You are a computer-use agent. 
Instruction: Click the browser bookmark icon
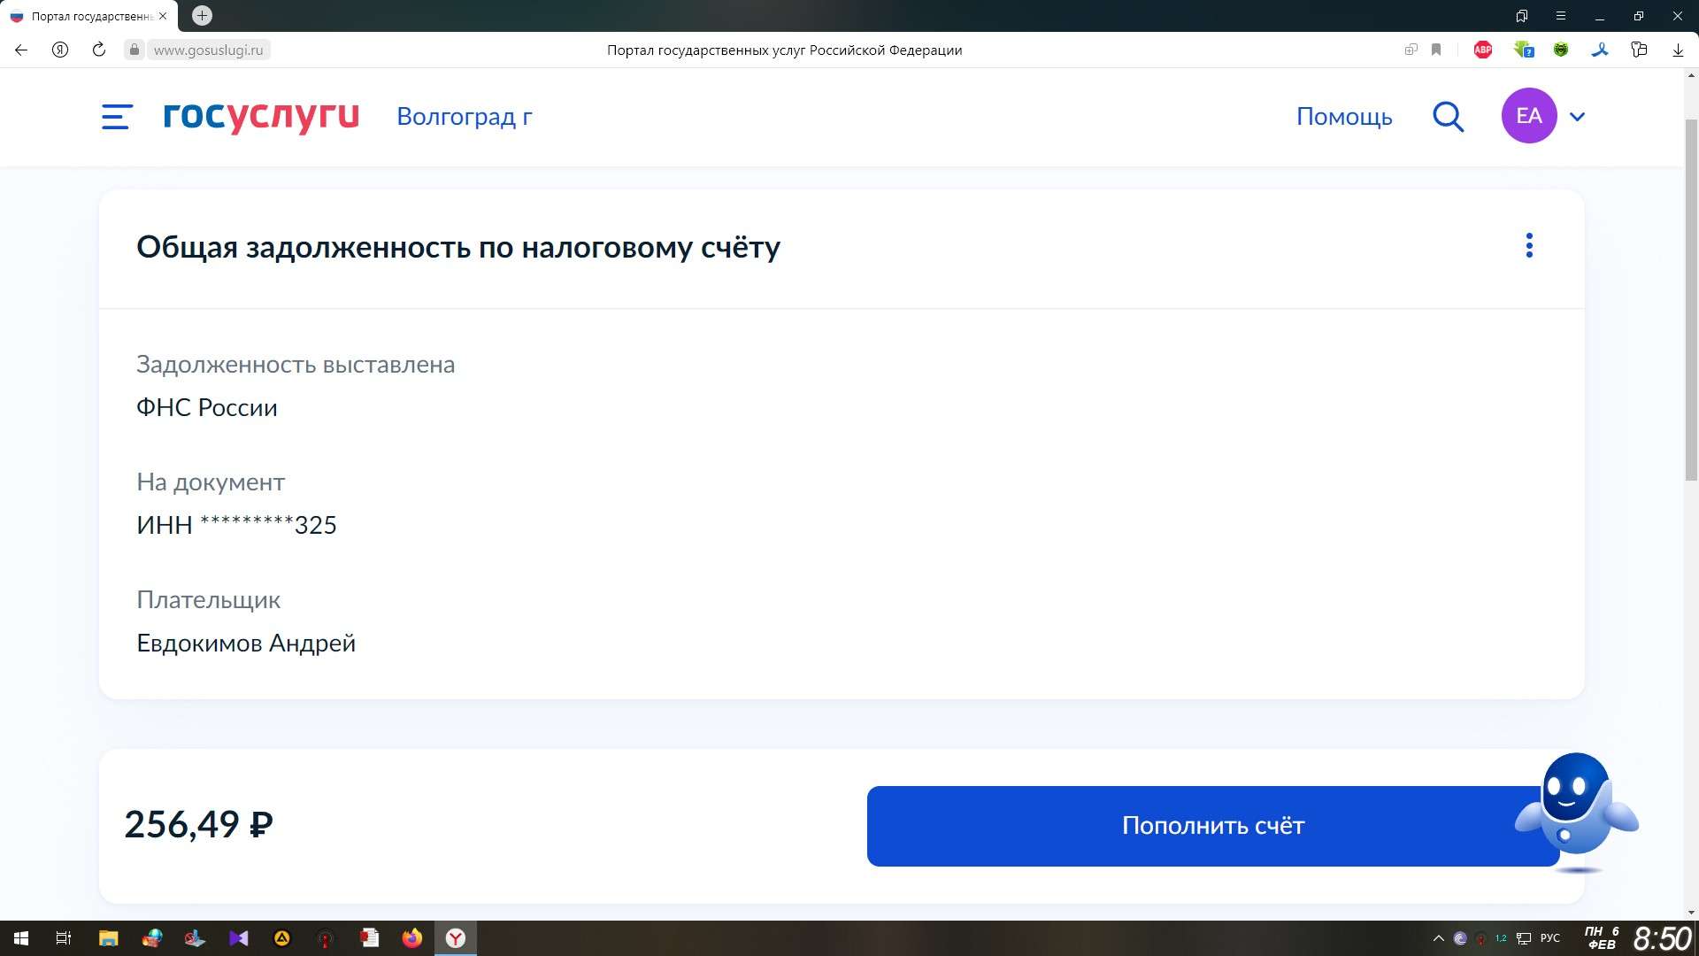1436,50
